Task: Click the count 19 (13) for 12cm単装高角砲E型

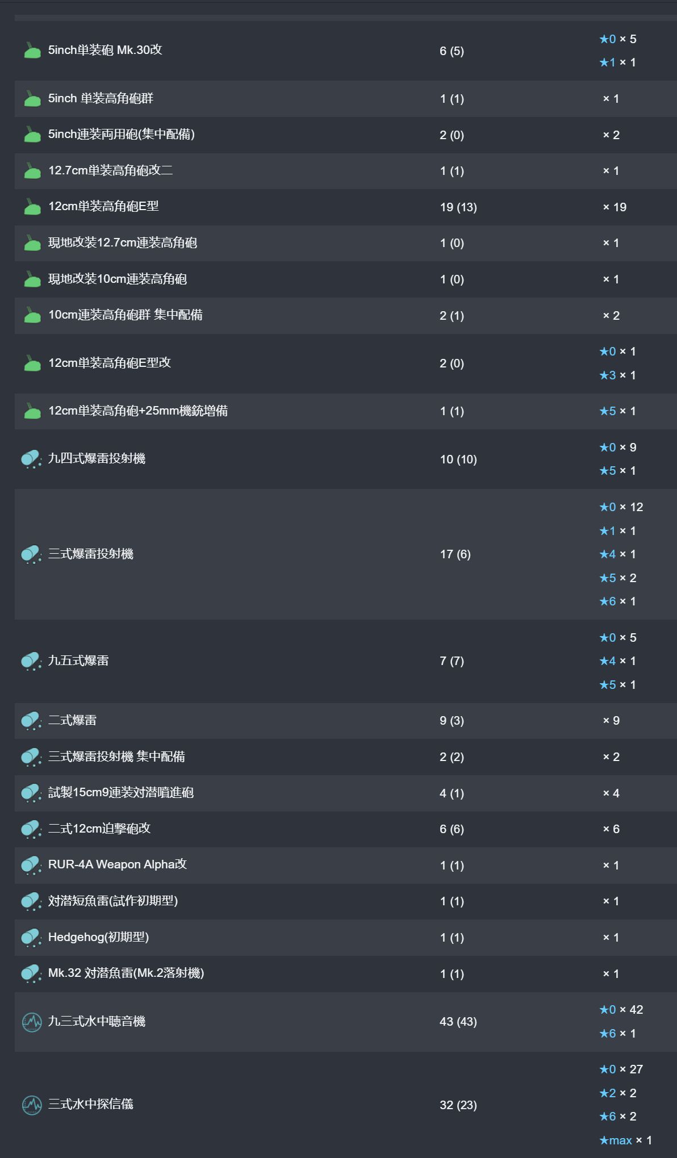Action: point(458,207)
